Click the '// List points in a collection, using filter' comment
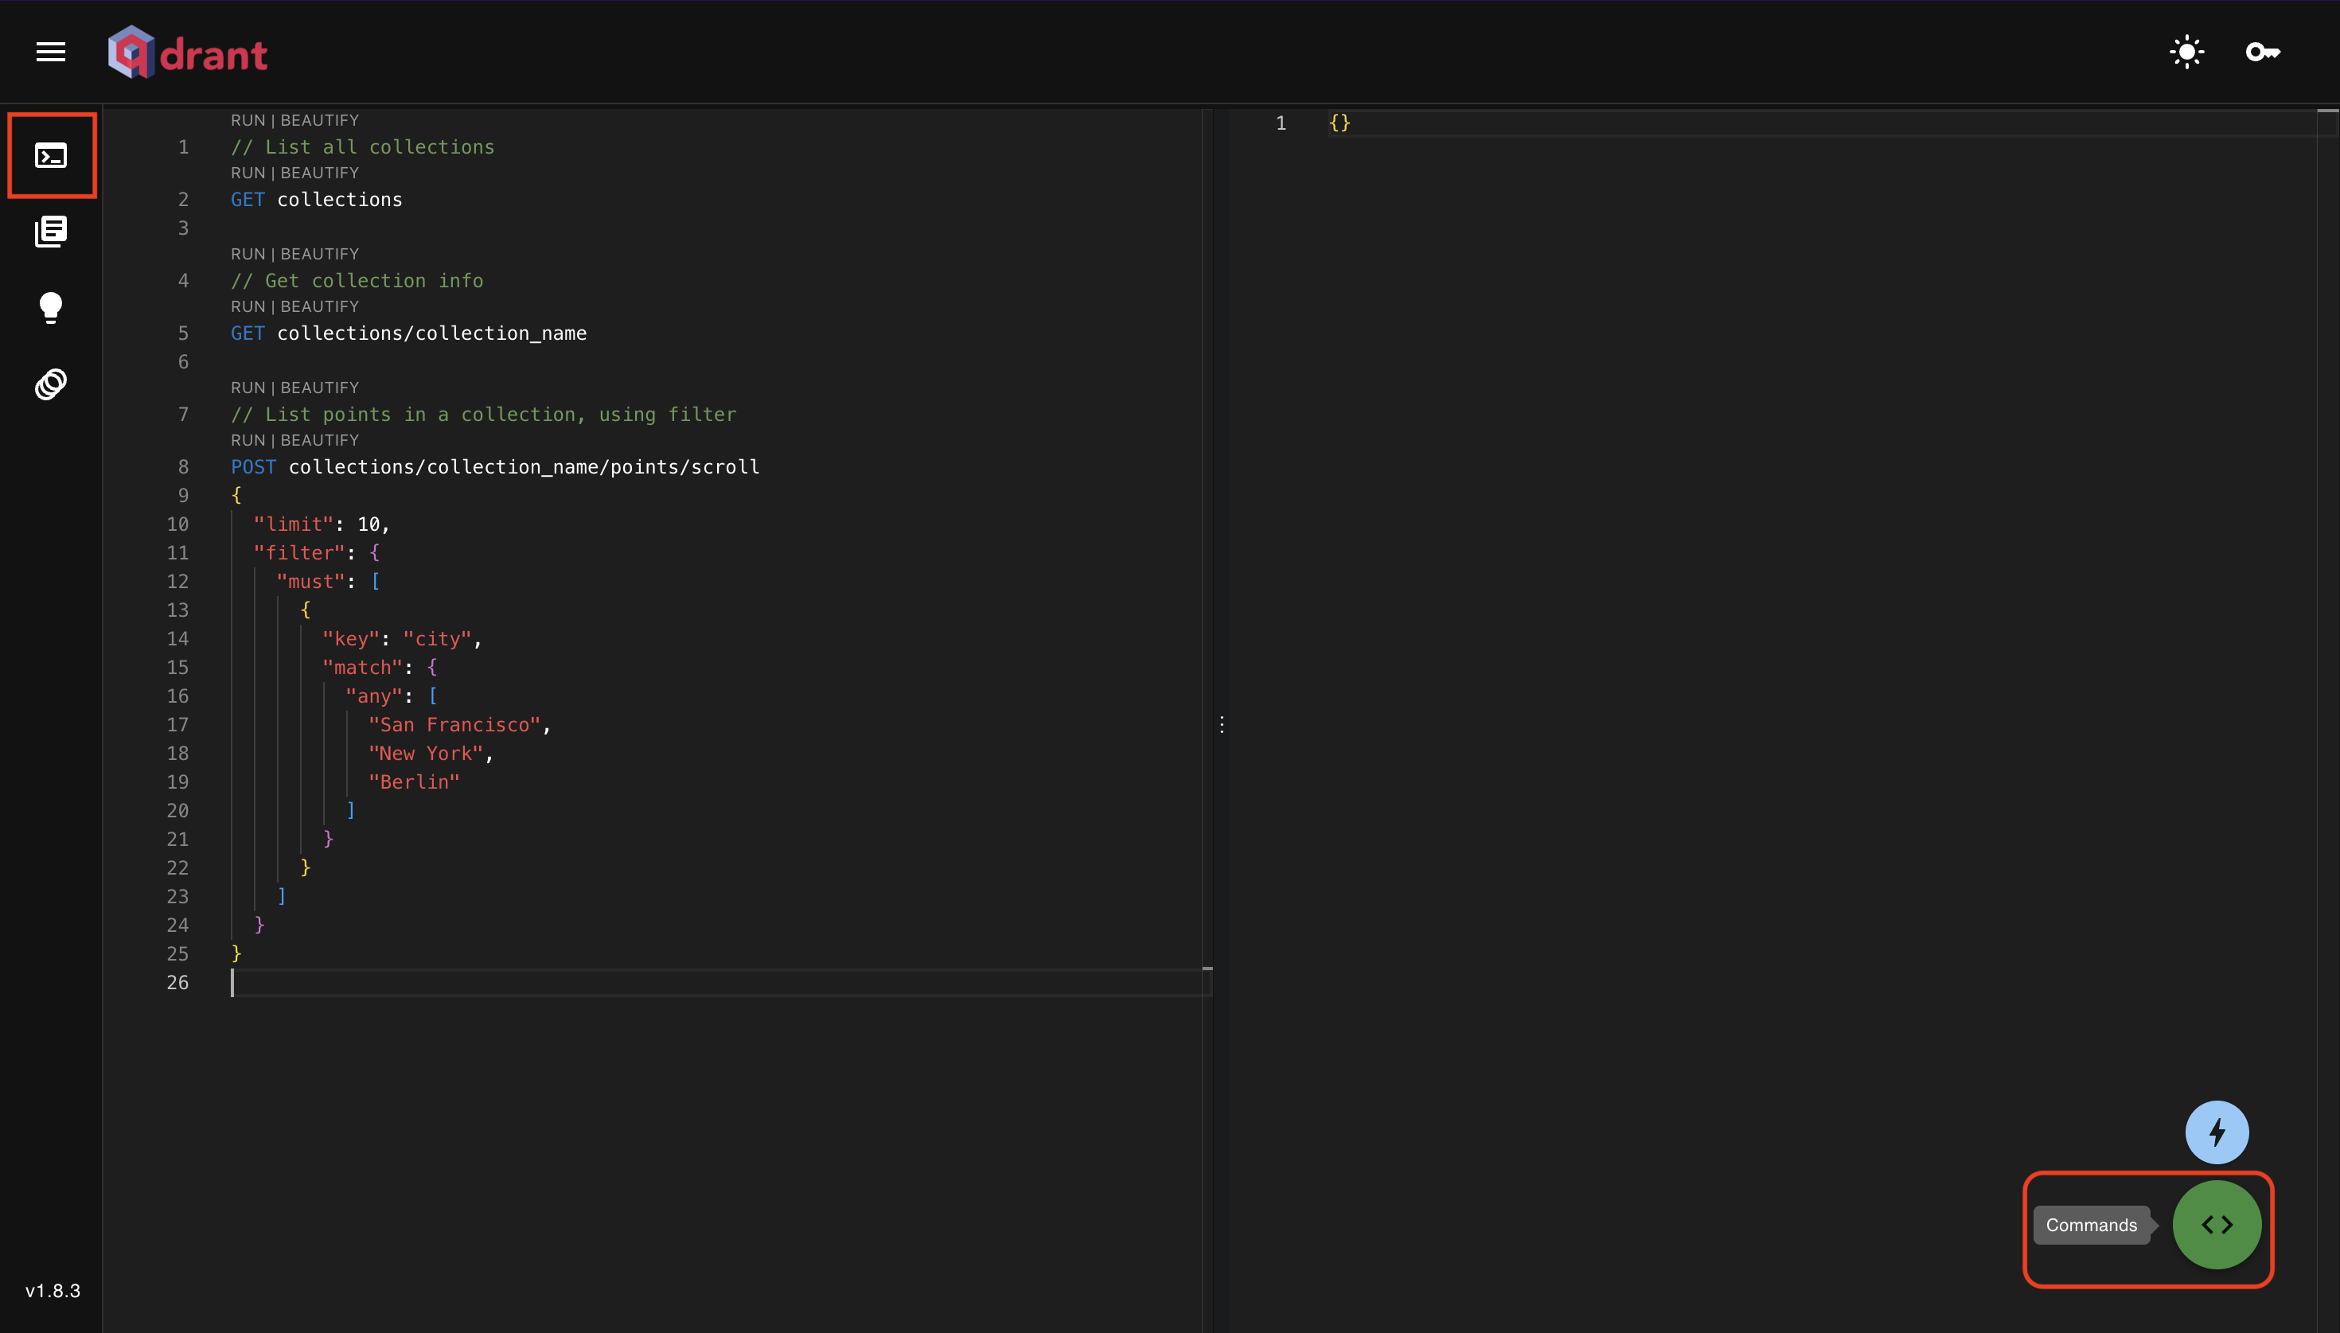Screen dimensions: 2340x1333 [x=483, y=414]
